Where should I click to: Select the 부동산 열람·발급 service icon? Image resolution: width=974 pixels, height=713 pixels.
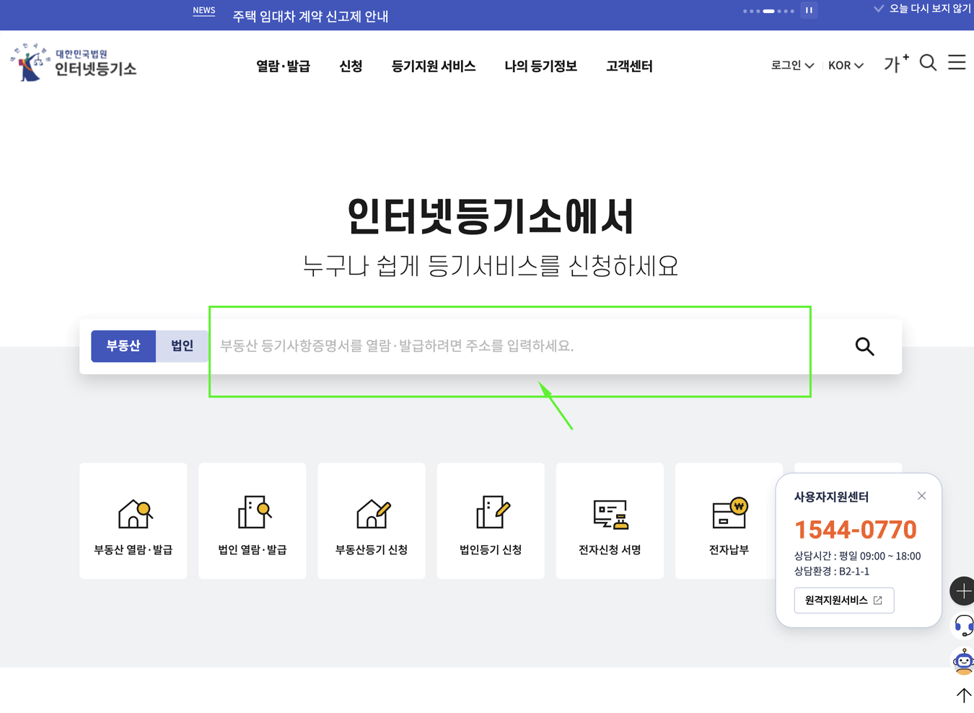(x=133, y=513)
